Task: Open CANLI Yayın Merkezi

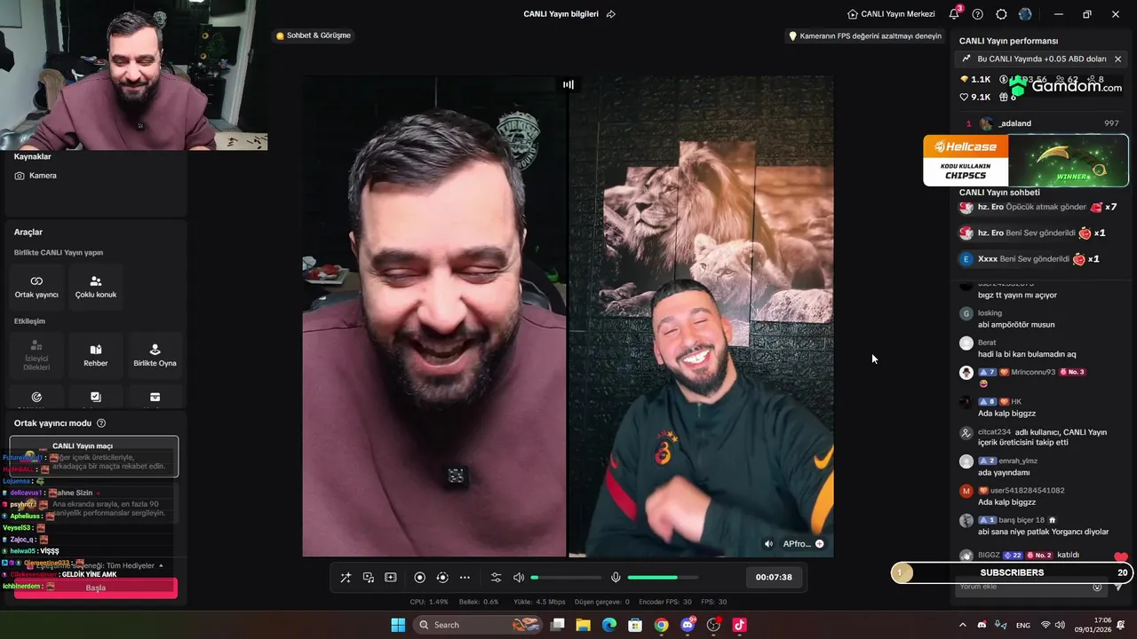Action: [x=891, y=14]
